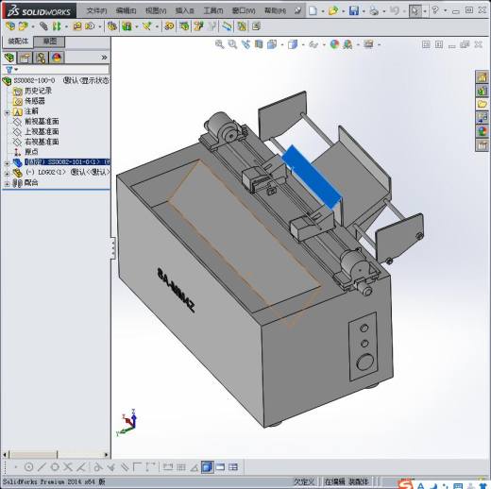
Task: Open the FeatureManager design tree tab
Action: coord(9,58)
